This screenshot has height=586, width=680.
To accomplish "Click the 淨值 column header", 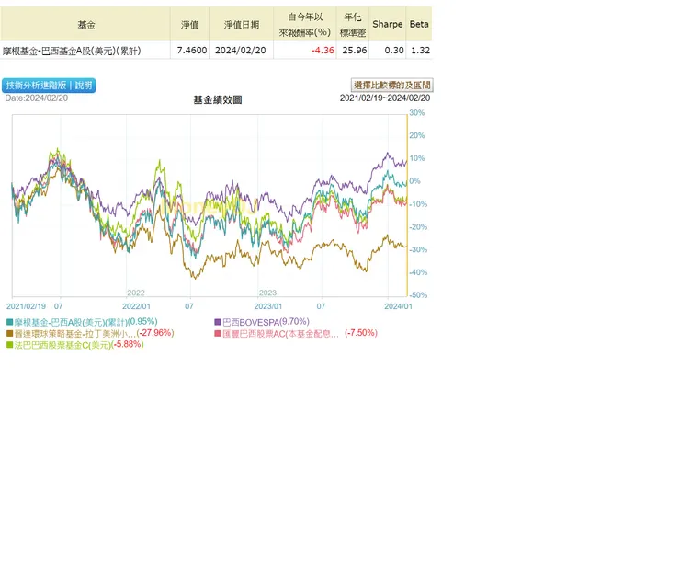I will [189, 25].
